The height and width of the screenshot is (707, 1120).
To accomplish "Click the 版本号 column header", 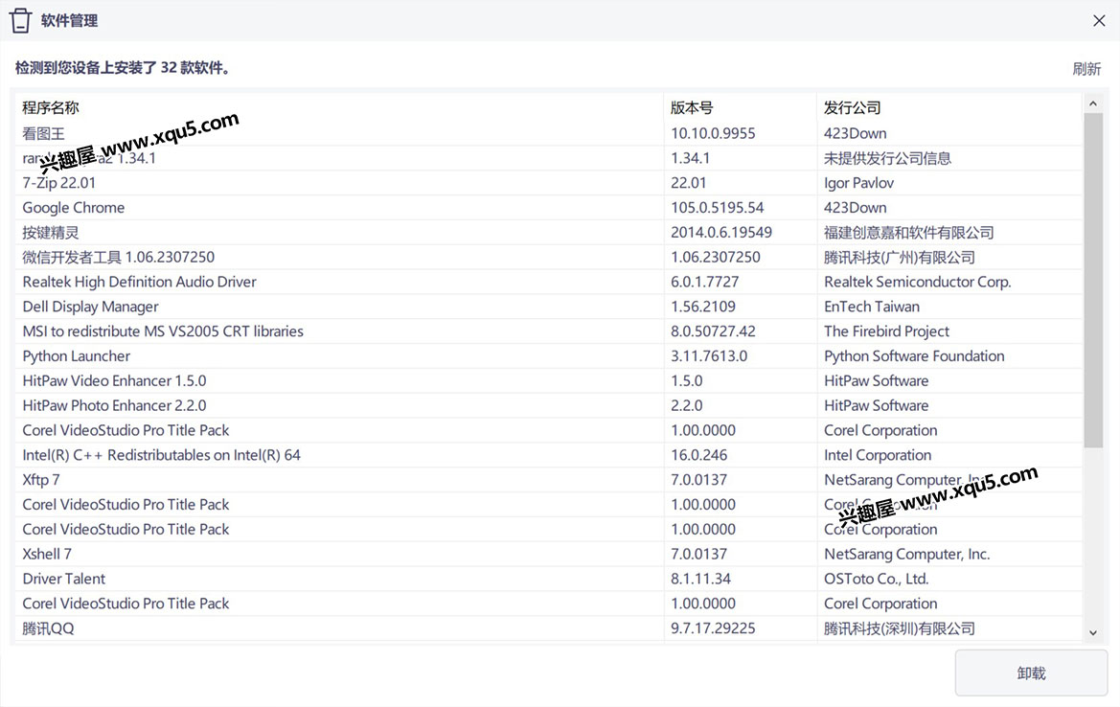I will point(692,108).
